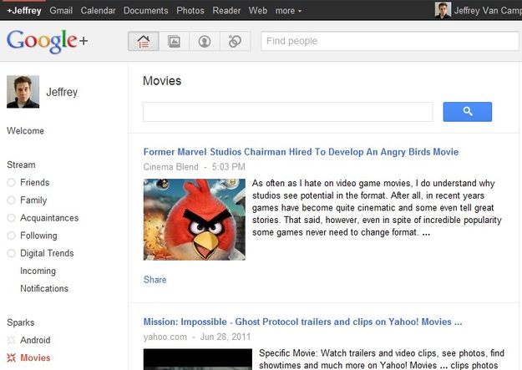Open the Angry Birds article thumbnail

[x=195, y=220]
